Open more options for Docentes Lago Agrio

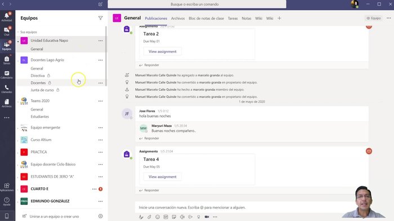click(101, 60)
